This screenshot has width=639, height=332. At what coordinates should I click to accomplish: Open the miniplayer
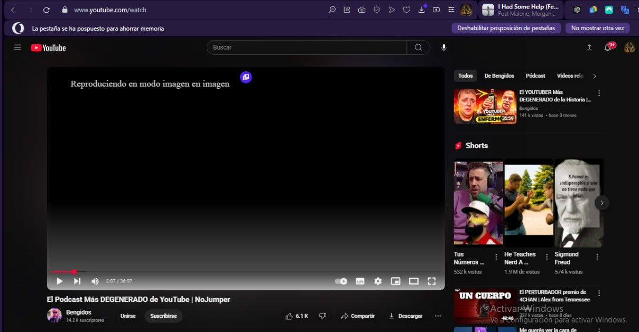click(395, 281)
